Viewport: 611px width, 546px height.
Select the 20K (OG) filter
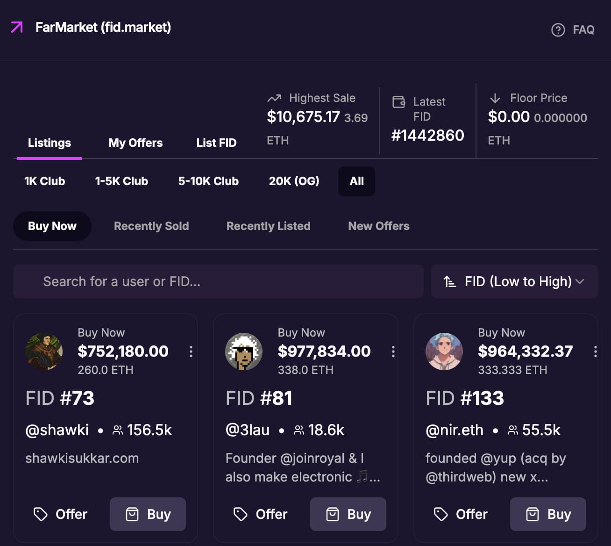[294, 181]
